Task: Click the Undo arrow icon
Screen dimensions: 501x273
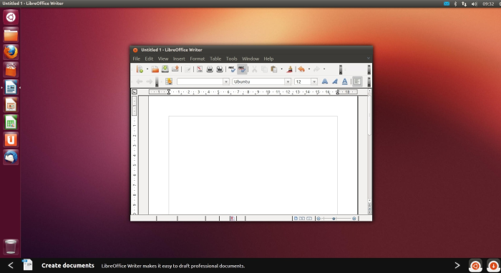Action: pos(301,69)
